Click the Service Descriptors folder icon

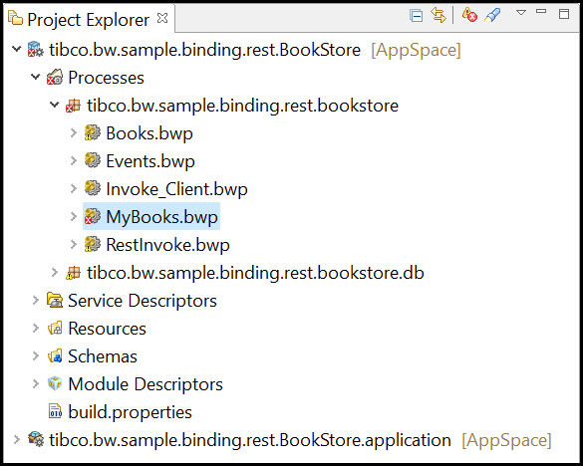[x=55, y=301]
